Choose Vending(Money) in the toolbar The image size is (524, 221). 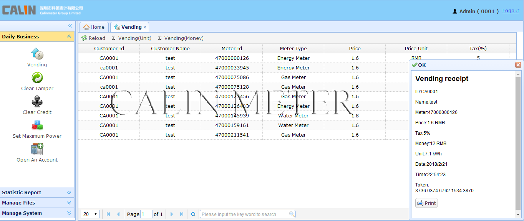pyautogui.click(x=181, y=38)
